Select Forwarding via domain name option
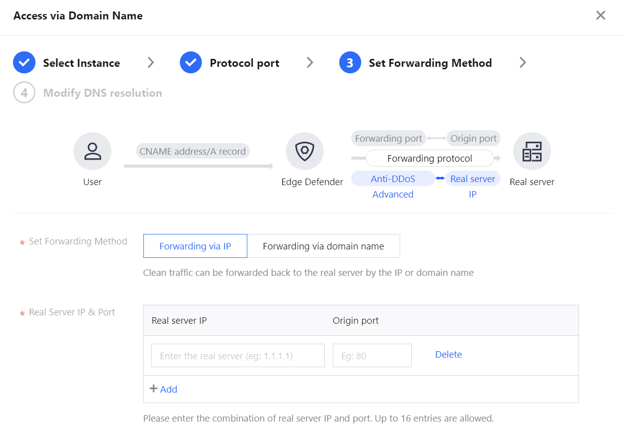The height and width of the screenshot is (439, 625). pos(323,246)
